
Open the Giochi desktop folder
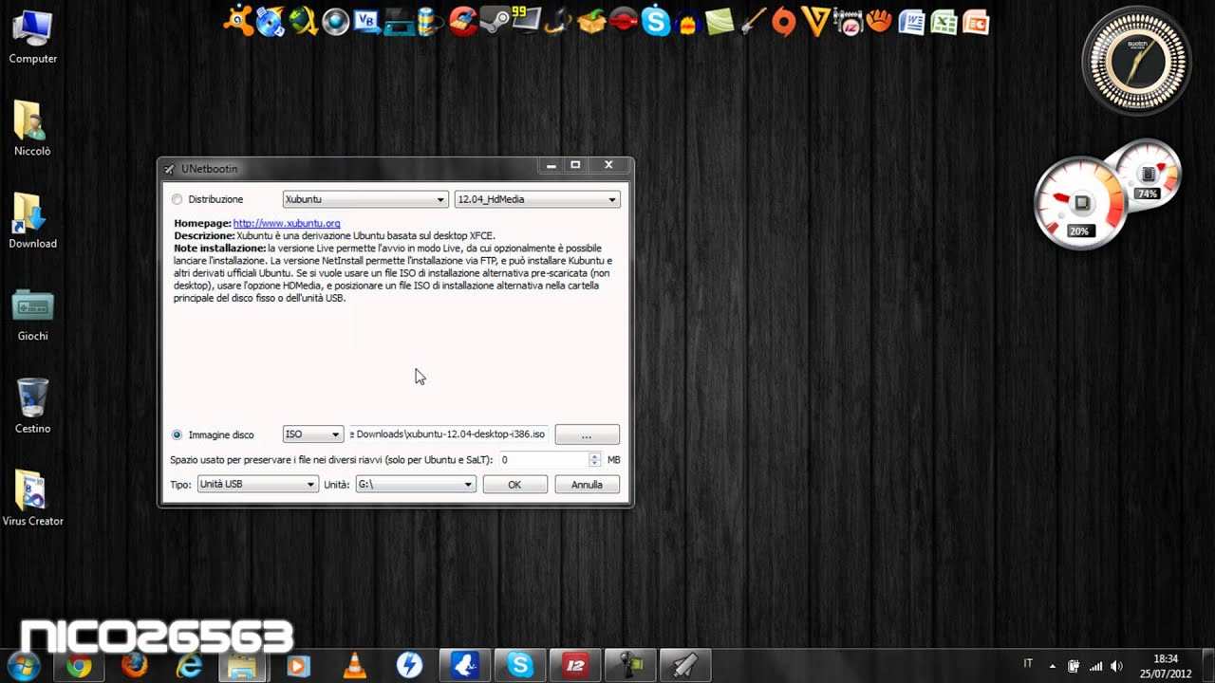[x=32, y=313]
